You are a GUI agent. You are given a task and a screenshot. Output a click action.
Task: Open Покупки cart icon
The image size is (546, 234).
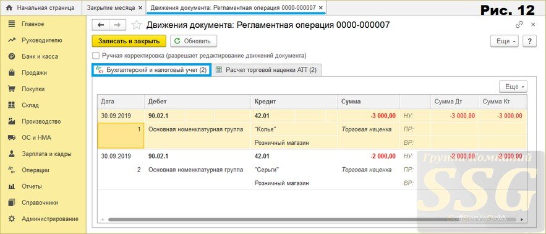point(12,89)
